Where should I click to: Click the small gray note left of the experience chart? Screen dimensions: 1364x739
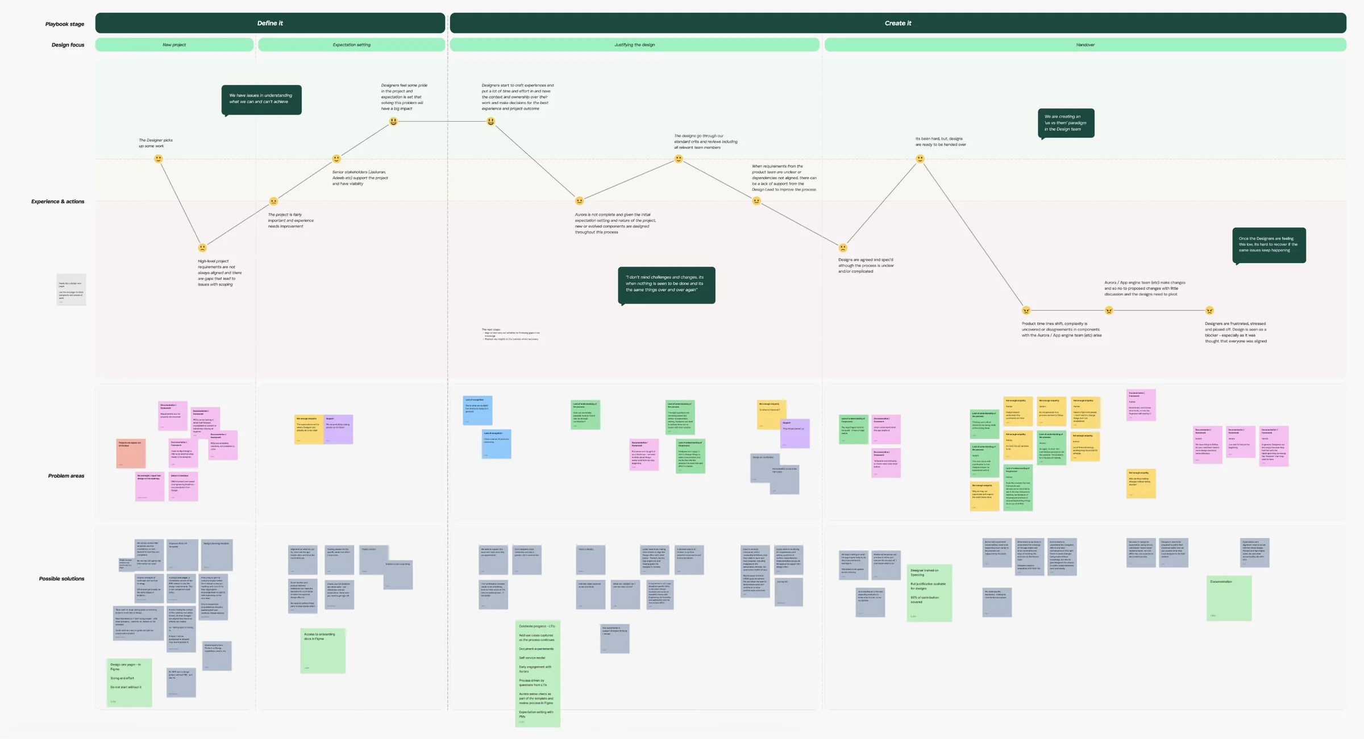(71, 290)
